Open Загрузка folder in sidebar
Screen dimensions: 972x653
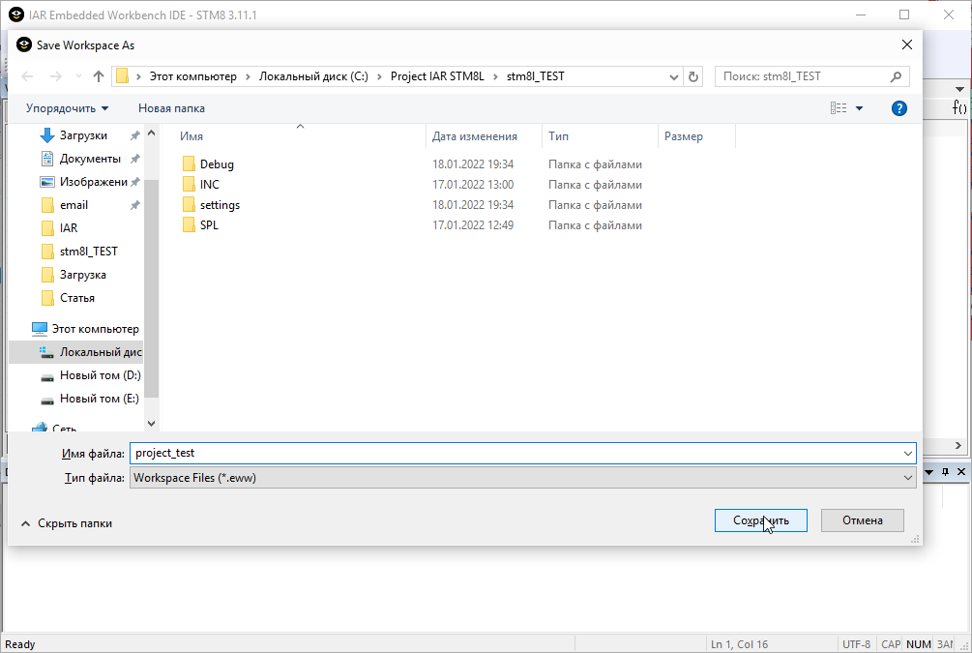point(82,275)
